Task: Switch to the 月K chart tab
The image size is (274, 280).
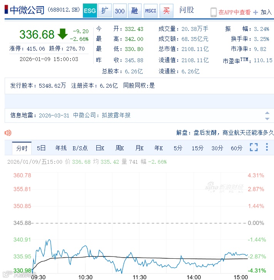Action: [140, 148]
